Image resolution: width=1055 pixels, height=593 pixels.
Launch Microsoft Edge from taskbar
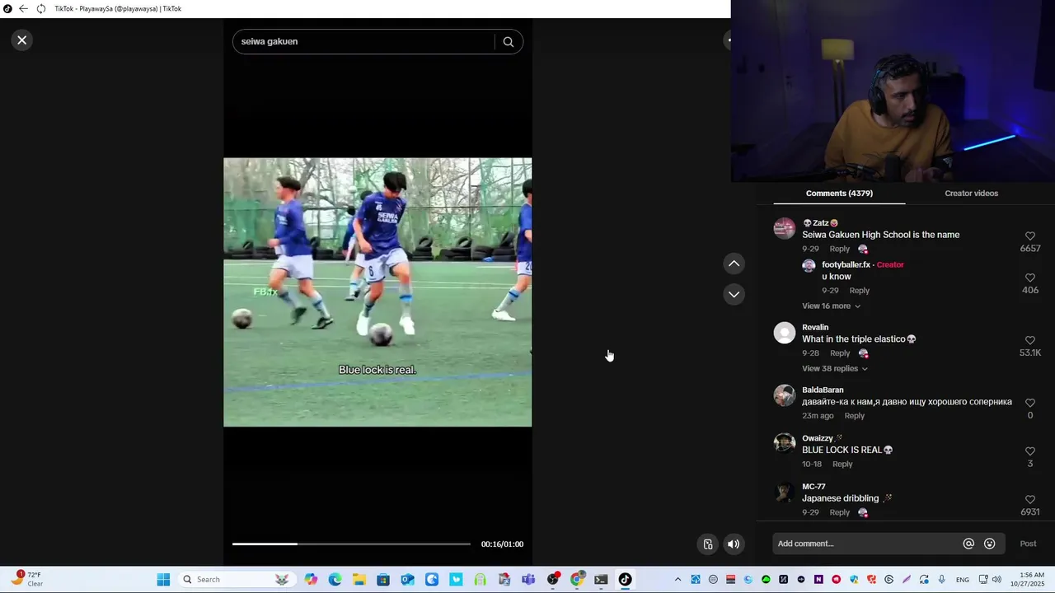point(335,580)
